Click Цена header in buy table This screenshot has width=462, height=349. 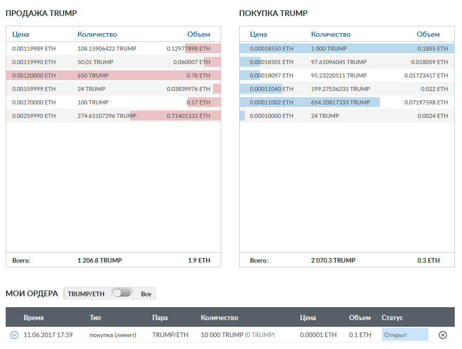tap(258, 34)
